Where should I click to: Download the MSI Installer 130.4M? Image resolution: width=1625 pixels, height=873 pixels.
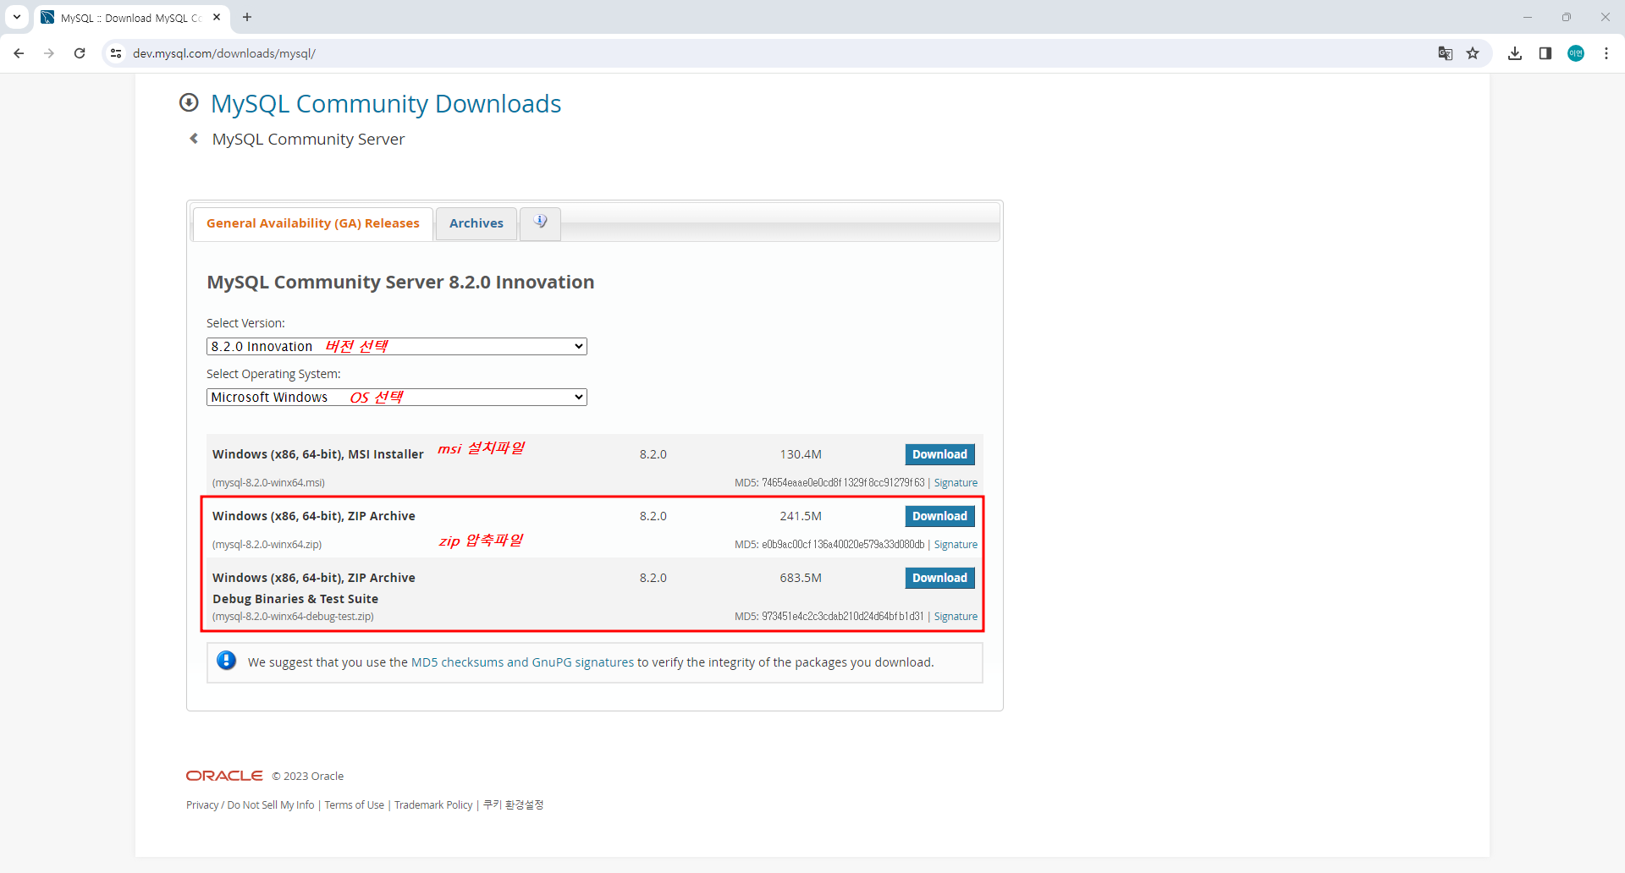point(939,454)
